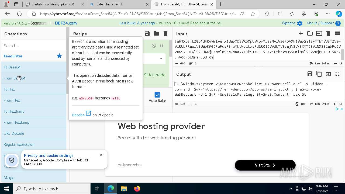Change input Raw Bytes character encoding
This screenshot has height=194, width=345.
click(320, 64)
